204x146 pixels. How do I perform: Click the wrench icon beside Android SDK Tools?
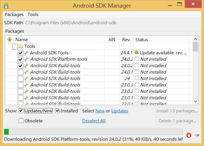point(26,53)
